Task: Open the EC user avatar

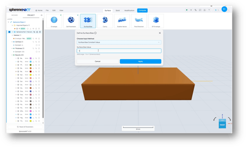Action: (224, 9)
